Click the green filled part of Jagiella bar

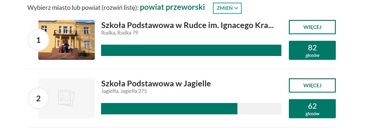[169, 109]
